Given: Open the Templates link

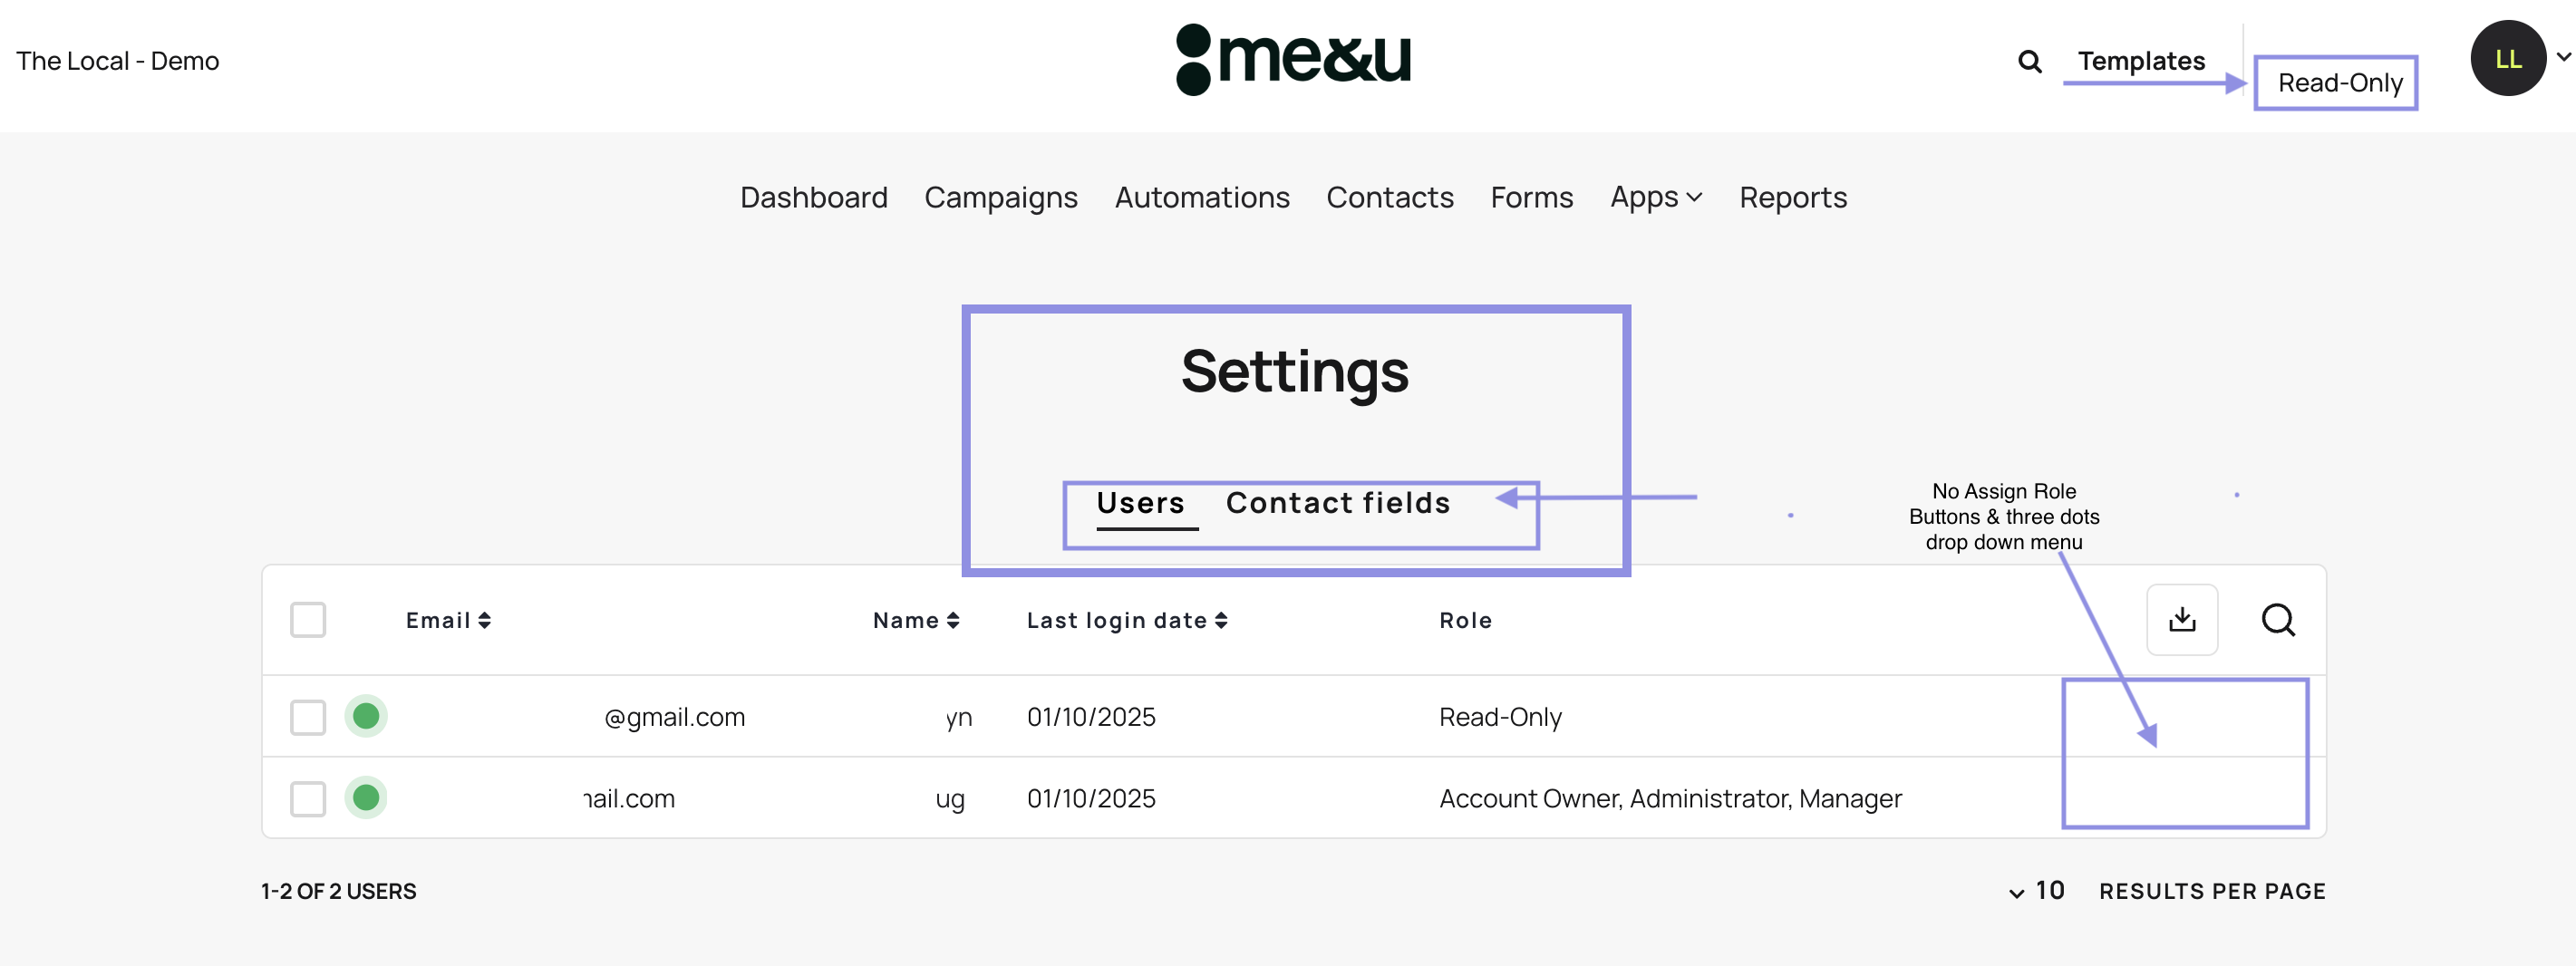Looking at the screenshot, I should (x=2140, y=61).
